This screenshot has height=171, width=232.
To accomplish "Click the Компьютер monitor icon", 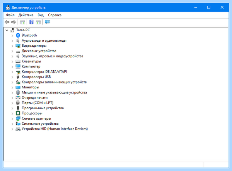I will (x=18, y=66).
